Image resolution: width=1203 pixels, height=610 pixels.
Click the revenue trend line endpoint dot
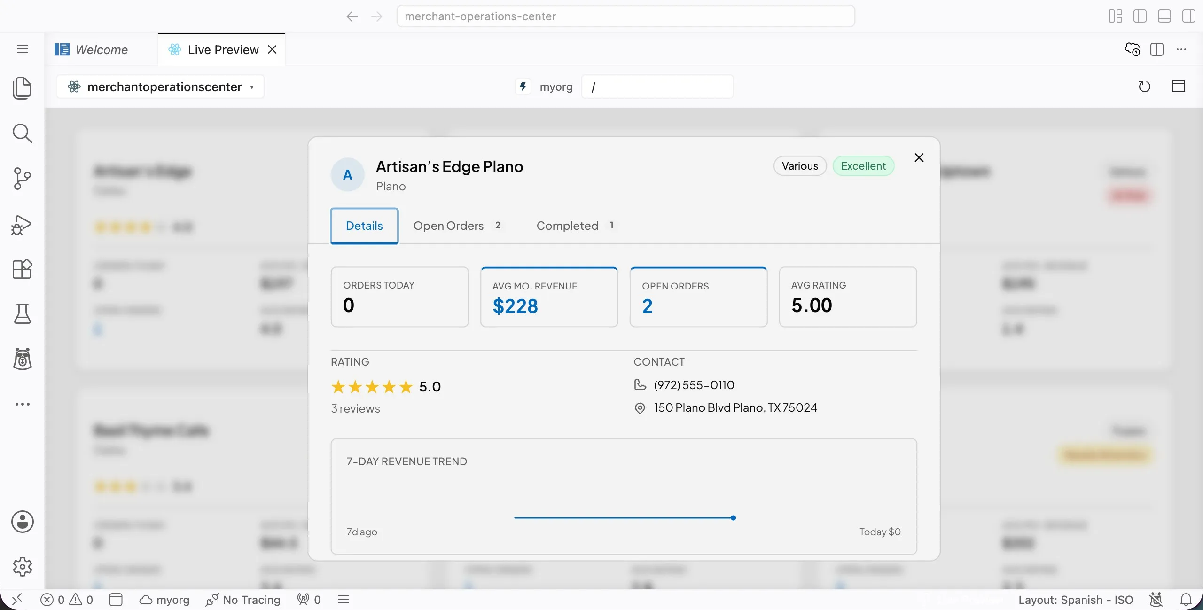click(733, 518)
